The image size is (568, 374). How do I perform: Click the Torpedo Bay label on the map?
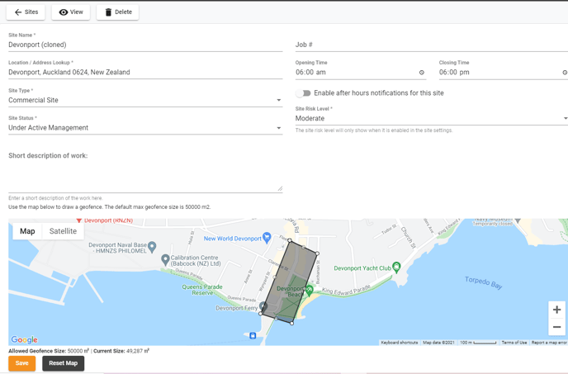(x=484, y=282)
